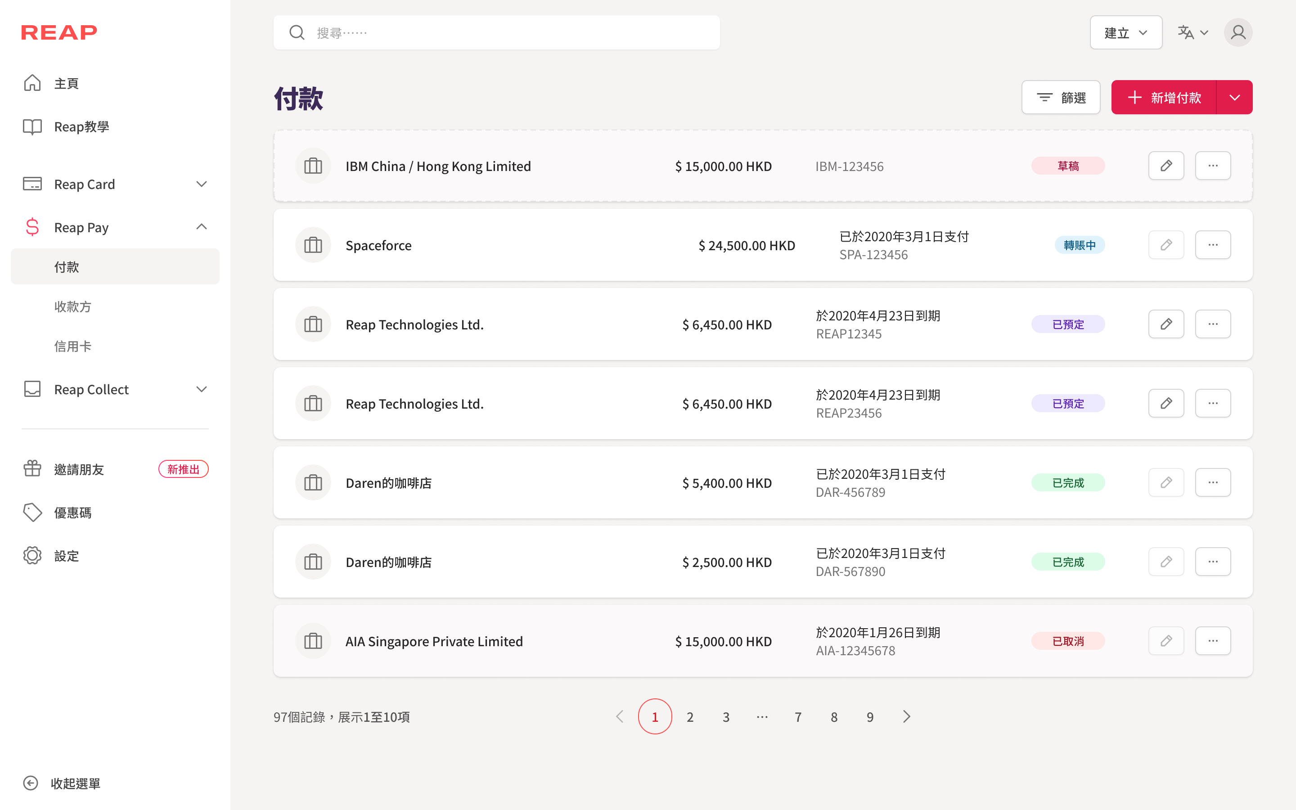Open the 篩選 filter button
The width and height of the screenshot is (1296, 810).
(x=1060, y=98)
